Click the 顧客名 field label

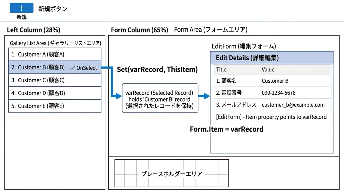click(x=226, y=81)
